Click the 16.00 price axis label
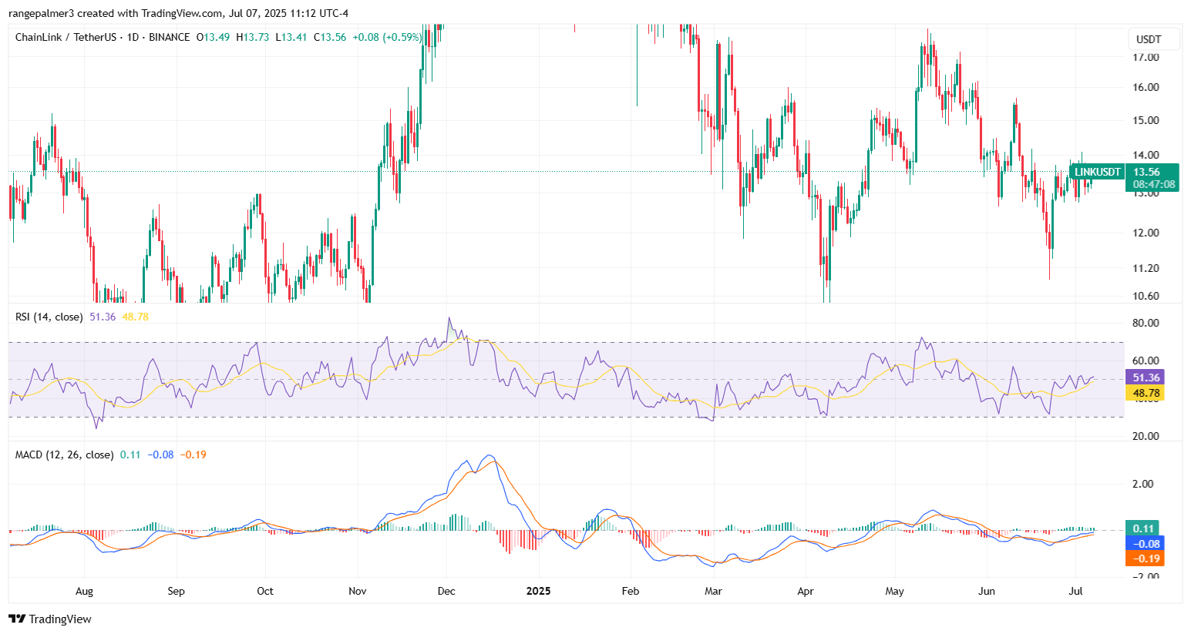The image size is (1191, 634). tap(1146, 87)
